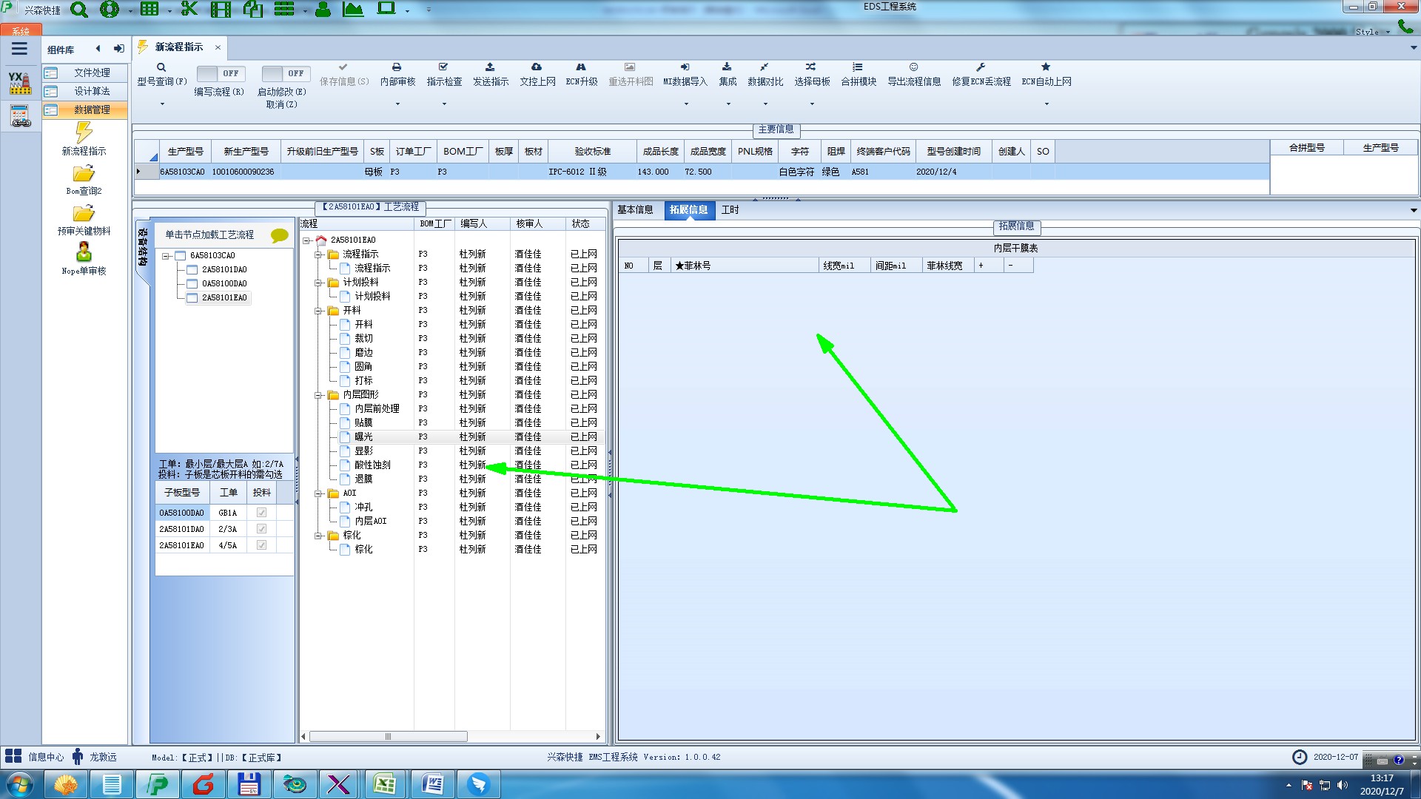
Task: Click the 型号查询 search icon
Action: click(x=161, y=67)
